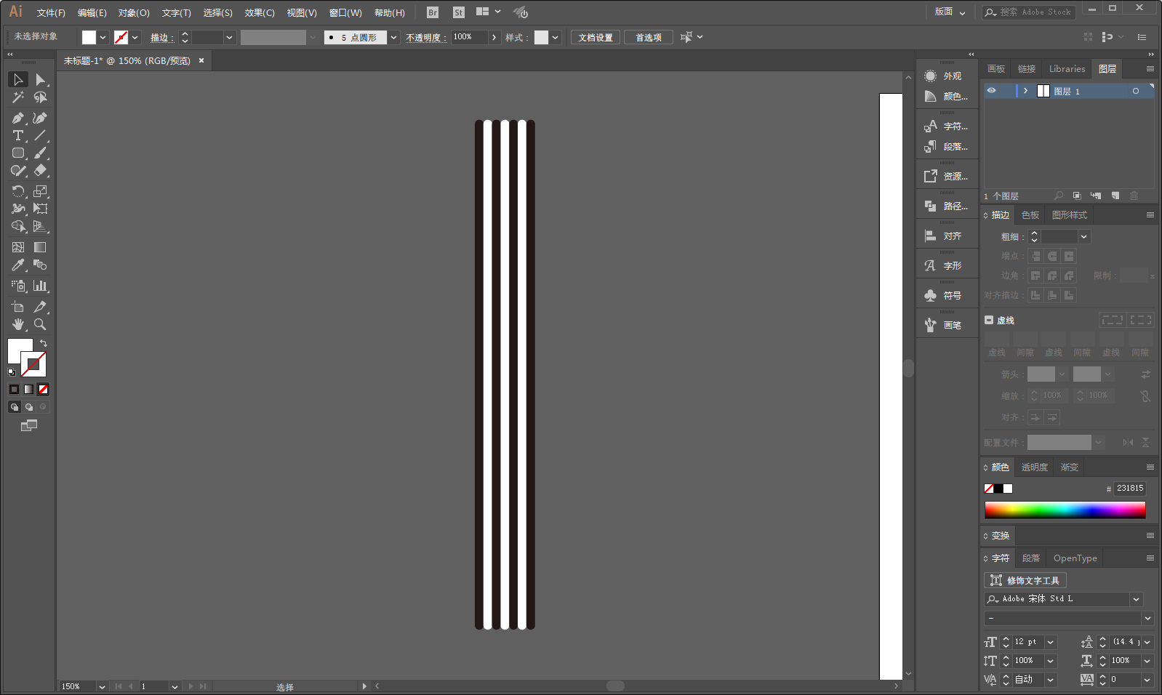
Task: Select the Type tool
Action: pyautogui.click(x=18, y=135)
